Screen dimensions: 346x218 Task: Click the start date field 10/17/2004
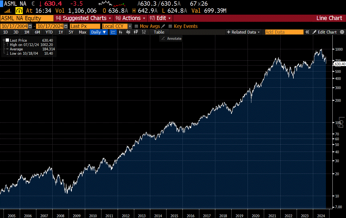click(x=14, y=26)
